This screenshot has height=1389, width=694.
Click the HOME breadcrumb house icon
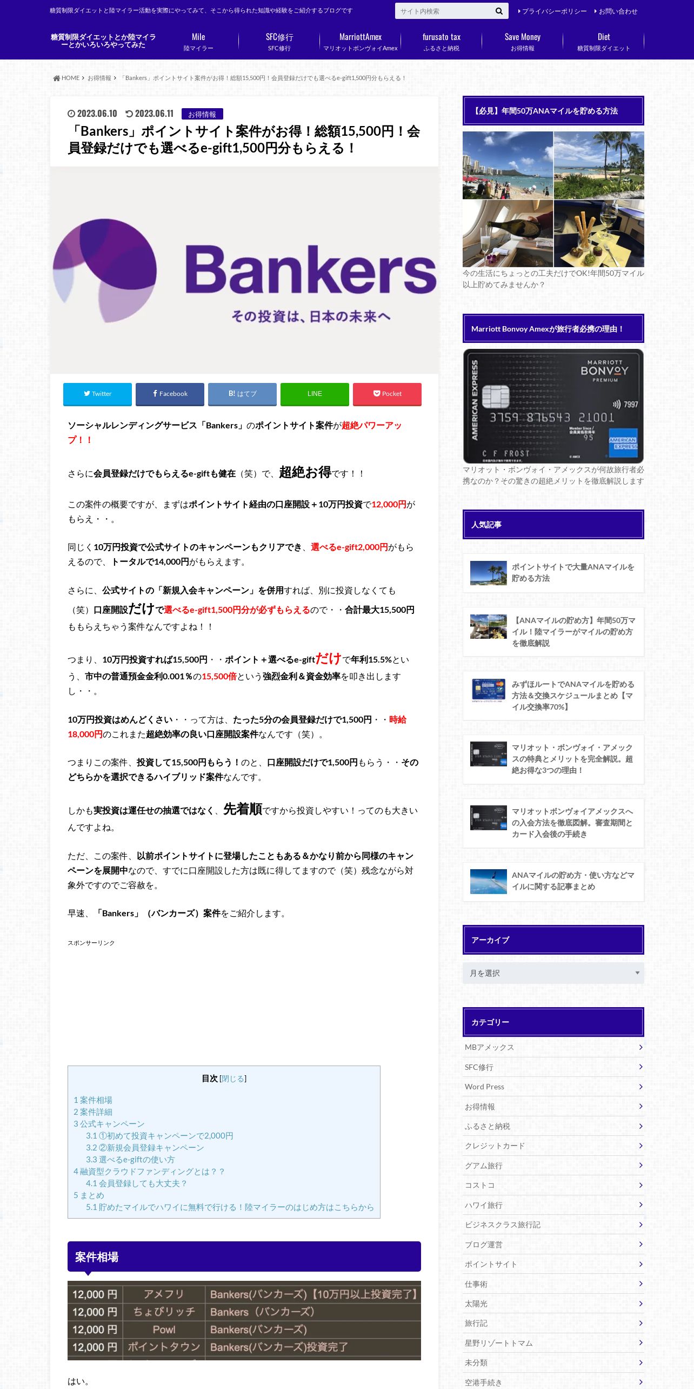(56, 78)
